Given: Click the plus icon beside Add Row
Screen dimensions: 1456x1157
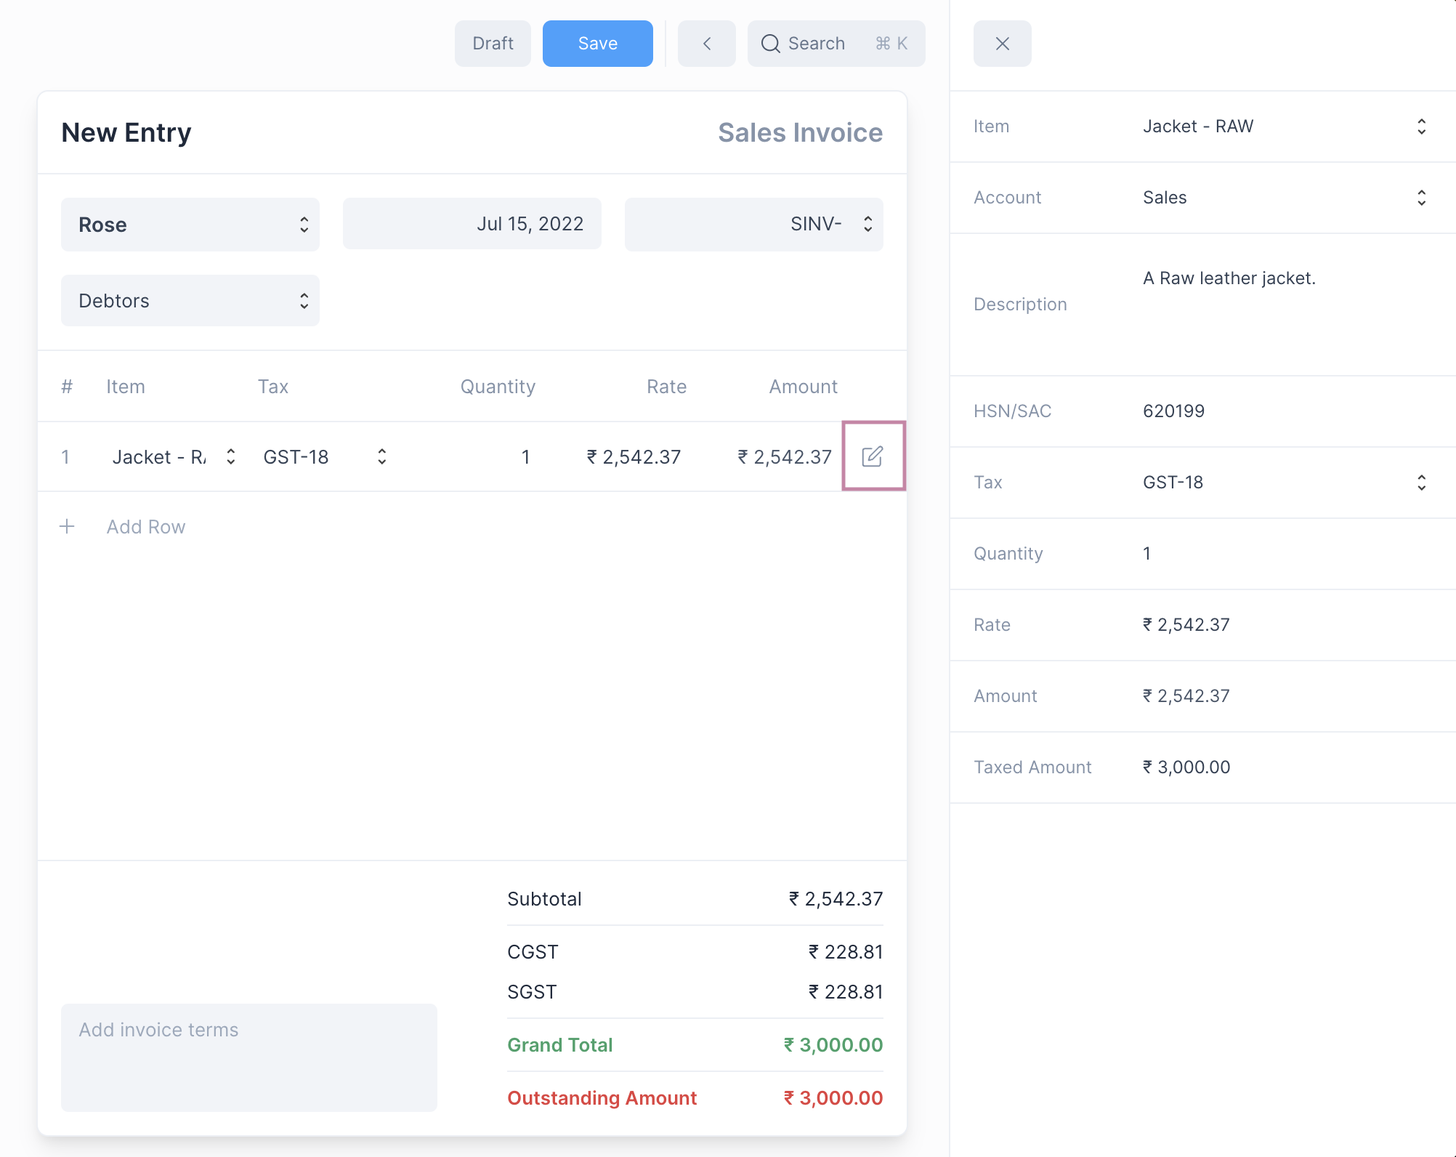Looking at the screenshot, I should 67,526.
